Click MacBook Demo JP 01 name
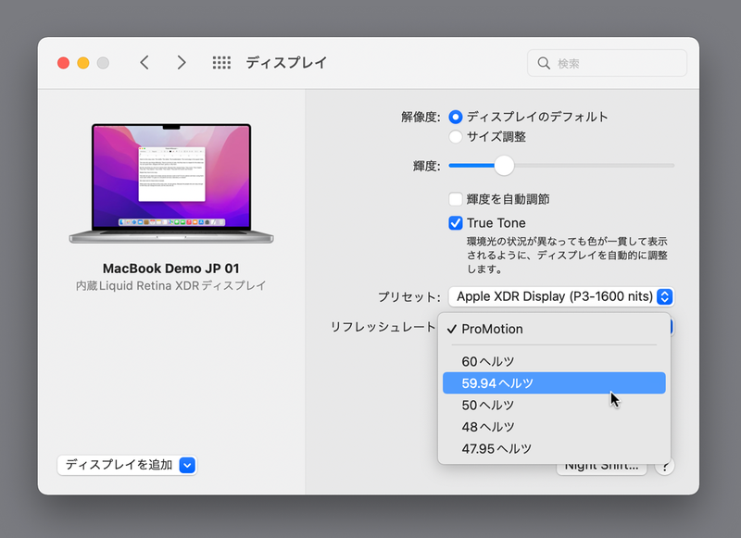The image size is (741, 538). coord(171,269)
